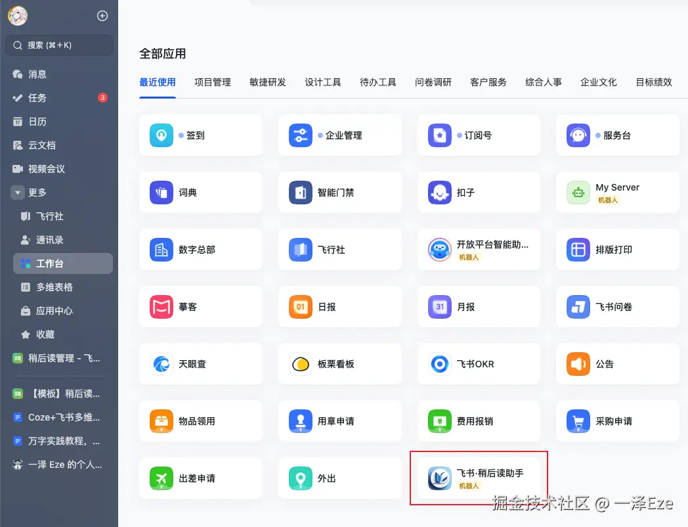
Task: Open the My Server robot icon
Action: coord(578,193)
